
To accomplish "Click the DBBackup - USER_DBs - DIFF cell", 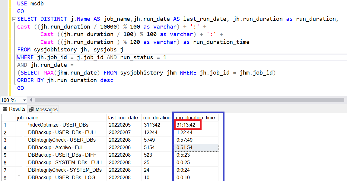I will [61, 155].
